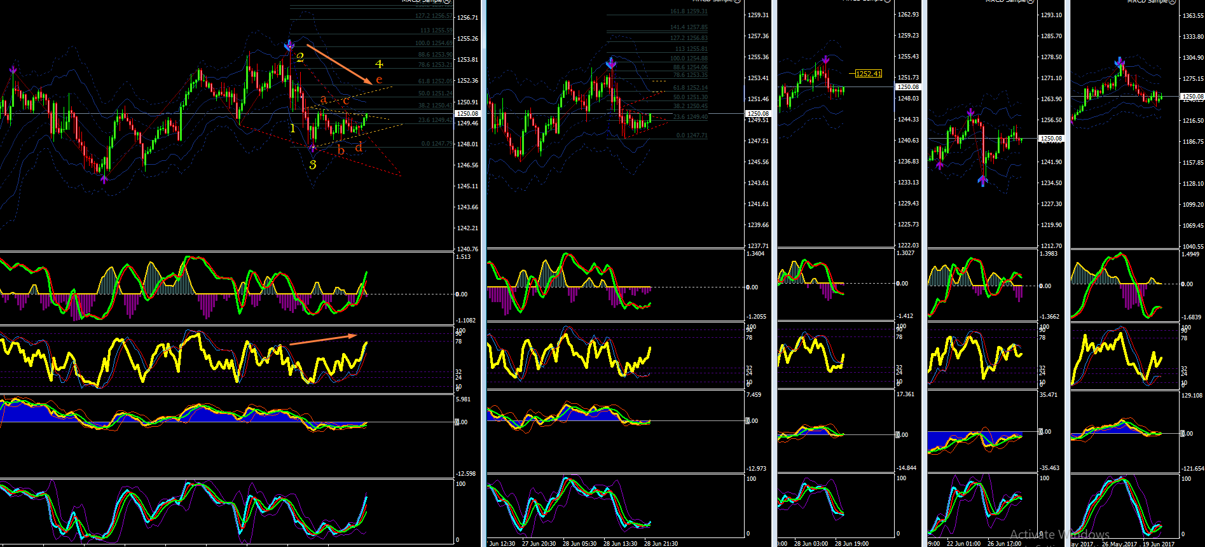Select the orange wave label c
The height and width of the screenshot is (547, 1205).
click(x=346, y=100)
